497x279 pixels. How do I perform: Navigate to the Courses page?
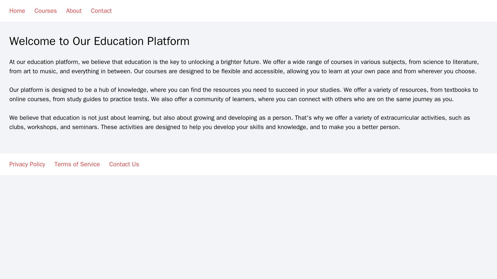46,11
